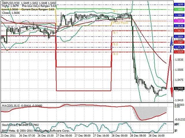Select the 1.5587 red price label
The image size is (185, 138).
click(179, 42)
